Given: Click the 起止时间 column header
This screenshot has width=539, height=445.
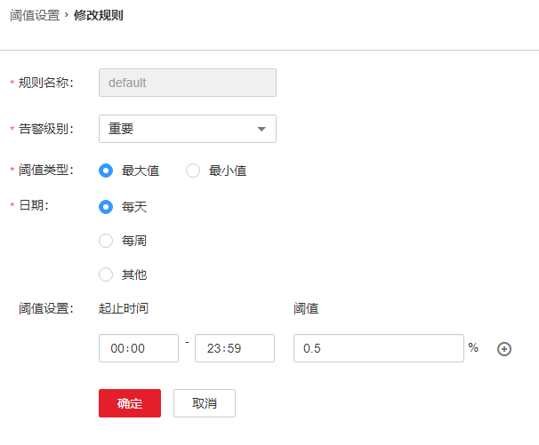Looking at the screenshot, I should (x=124, y=308).
